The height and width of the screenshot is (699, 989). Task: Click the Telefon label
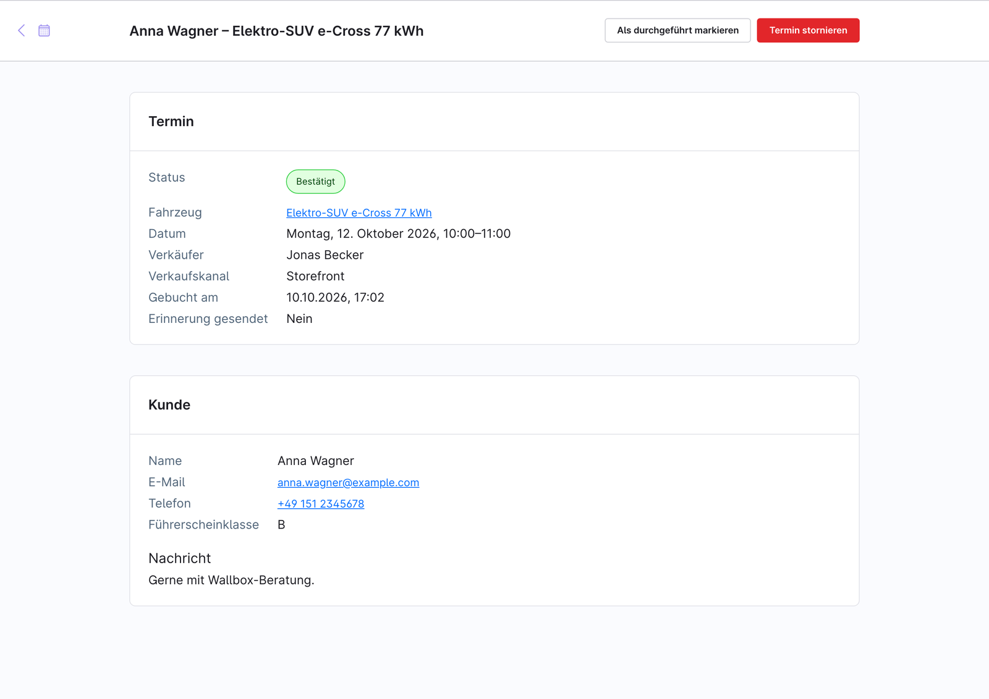[x=169, y=503]
